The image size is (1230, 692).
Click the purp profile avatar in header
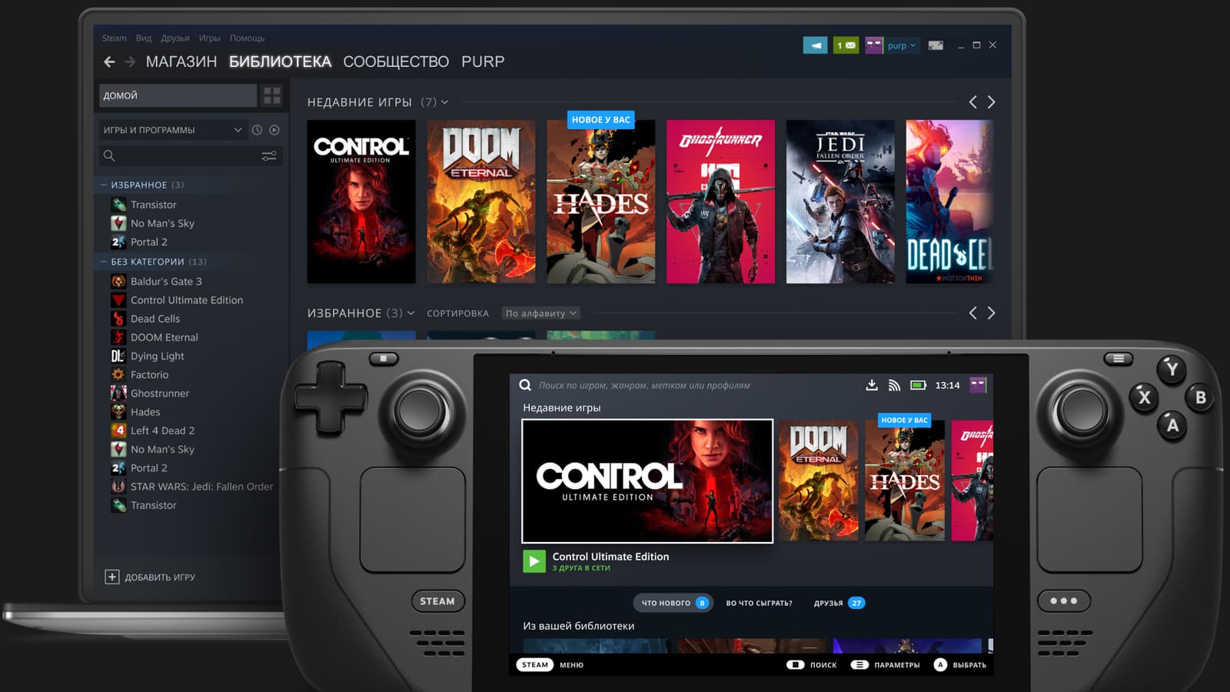874,45
